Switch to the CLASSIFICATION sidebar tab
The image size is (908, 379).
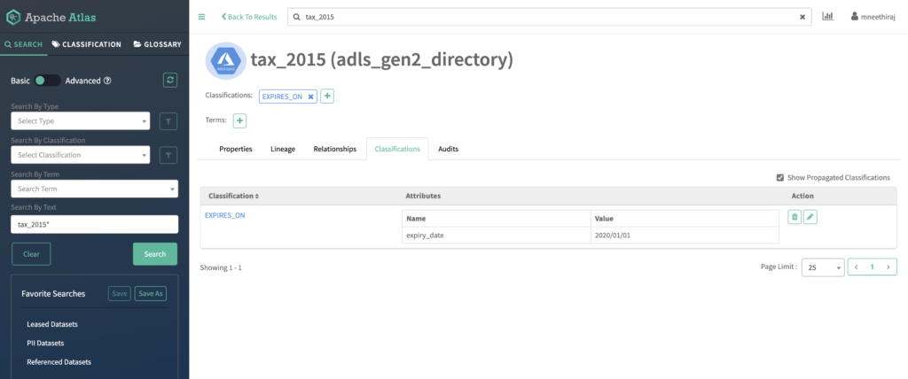[87, 44]
